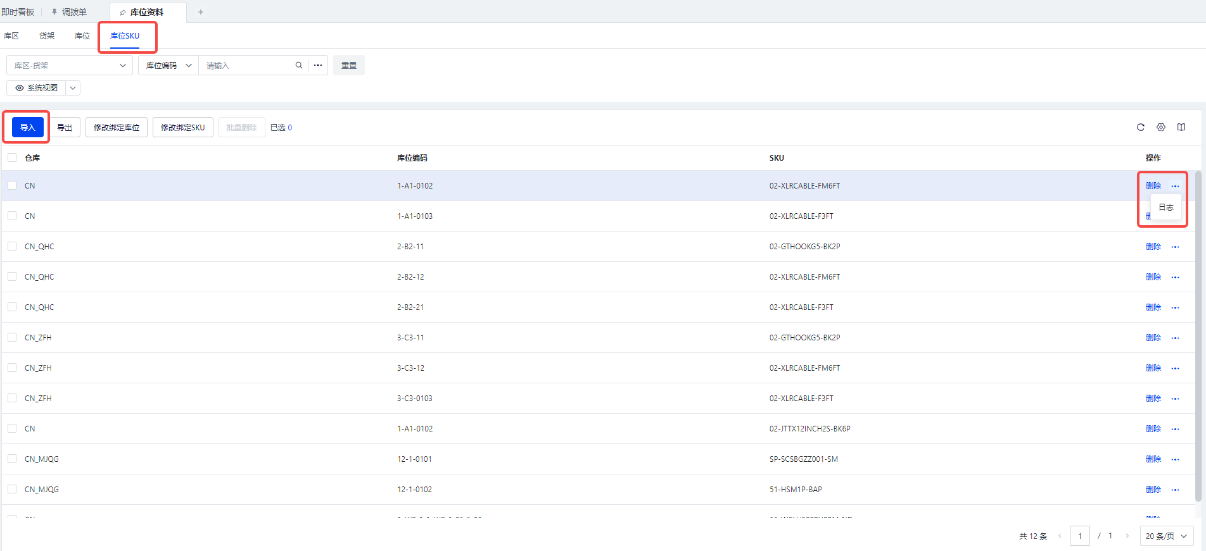Viewport: 1206px width, 551px height.
Task: Open the 20 条/页 page size dropdown
Action: coord(1166,536)
